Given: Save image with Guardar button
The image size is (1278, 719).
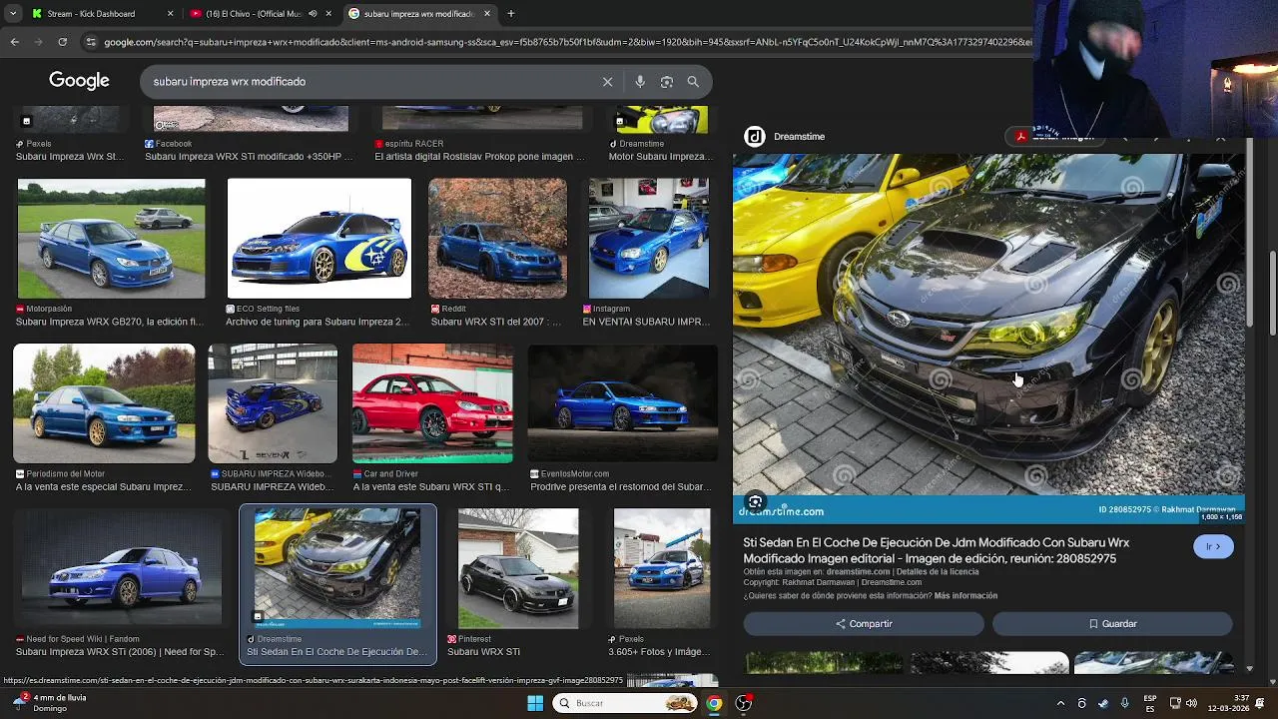Looking at the screenshot, I should (1112, 624).
